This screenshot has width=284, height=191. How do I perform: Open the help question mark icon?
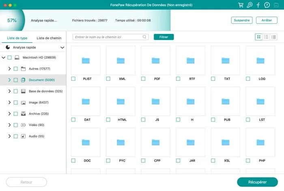pyautogui.click(x=267, y=5)
